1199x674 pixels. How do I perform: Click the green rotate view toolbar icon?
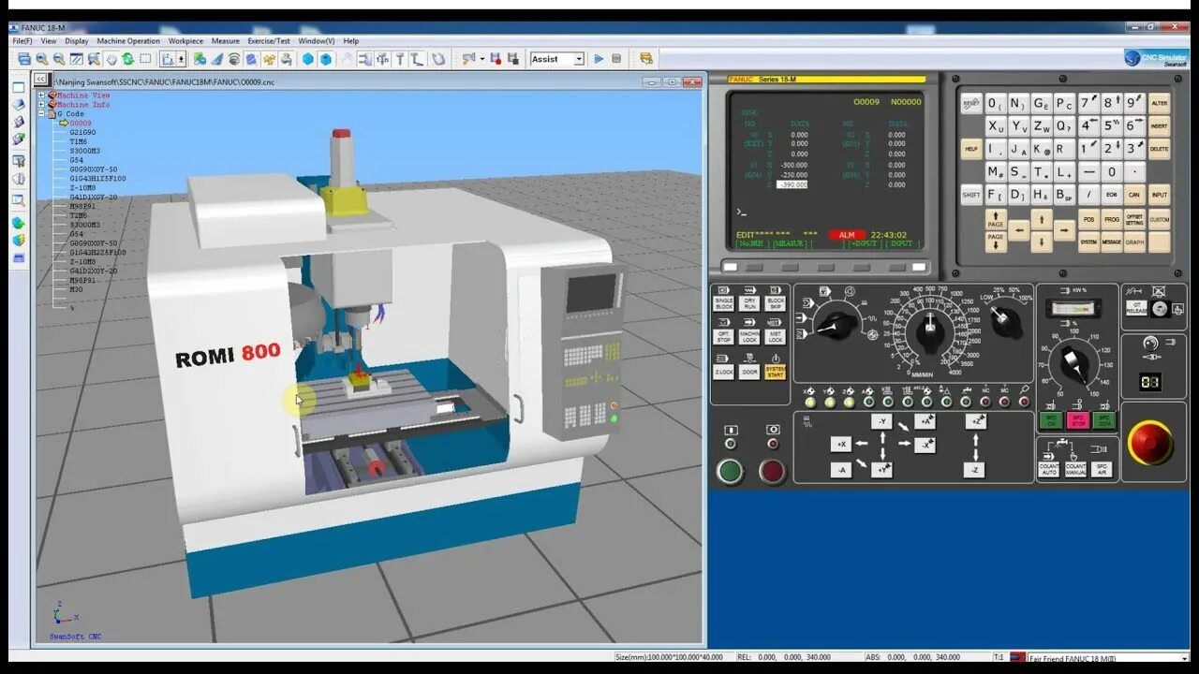click(127, 59)
